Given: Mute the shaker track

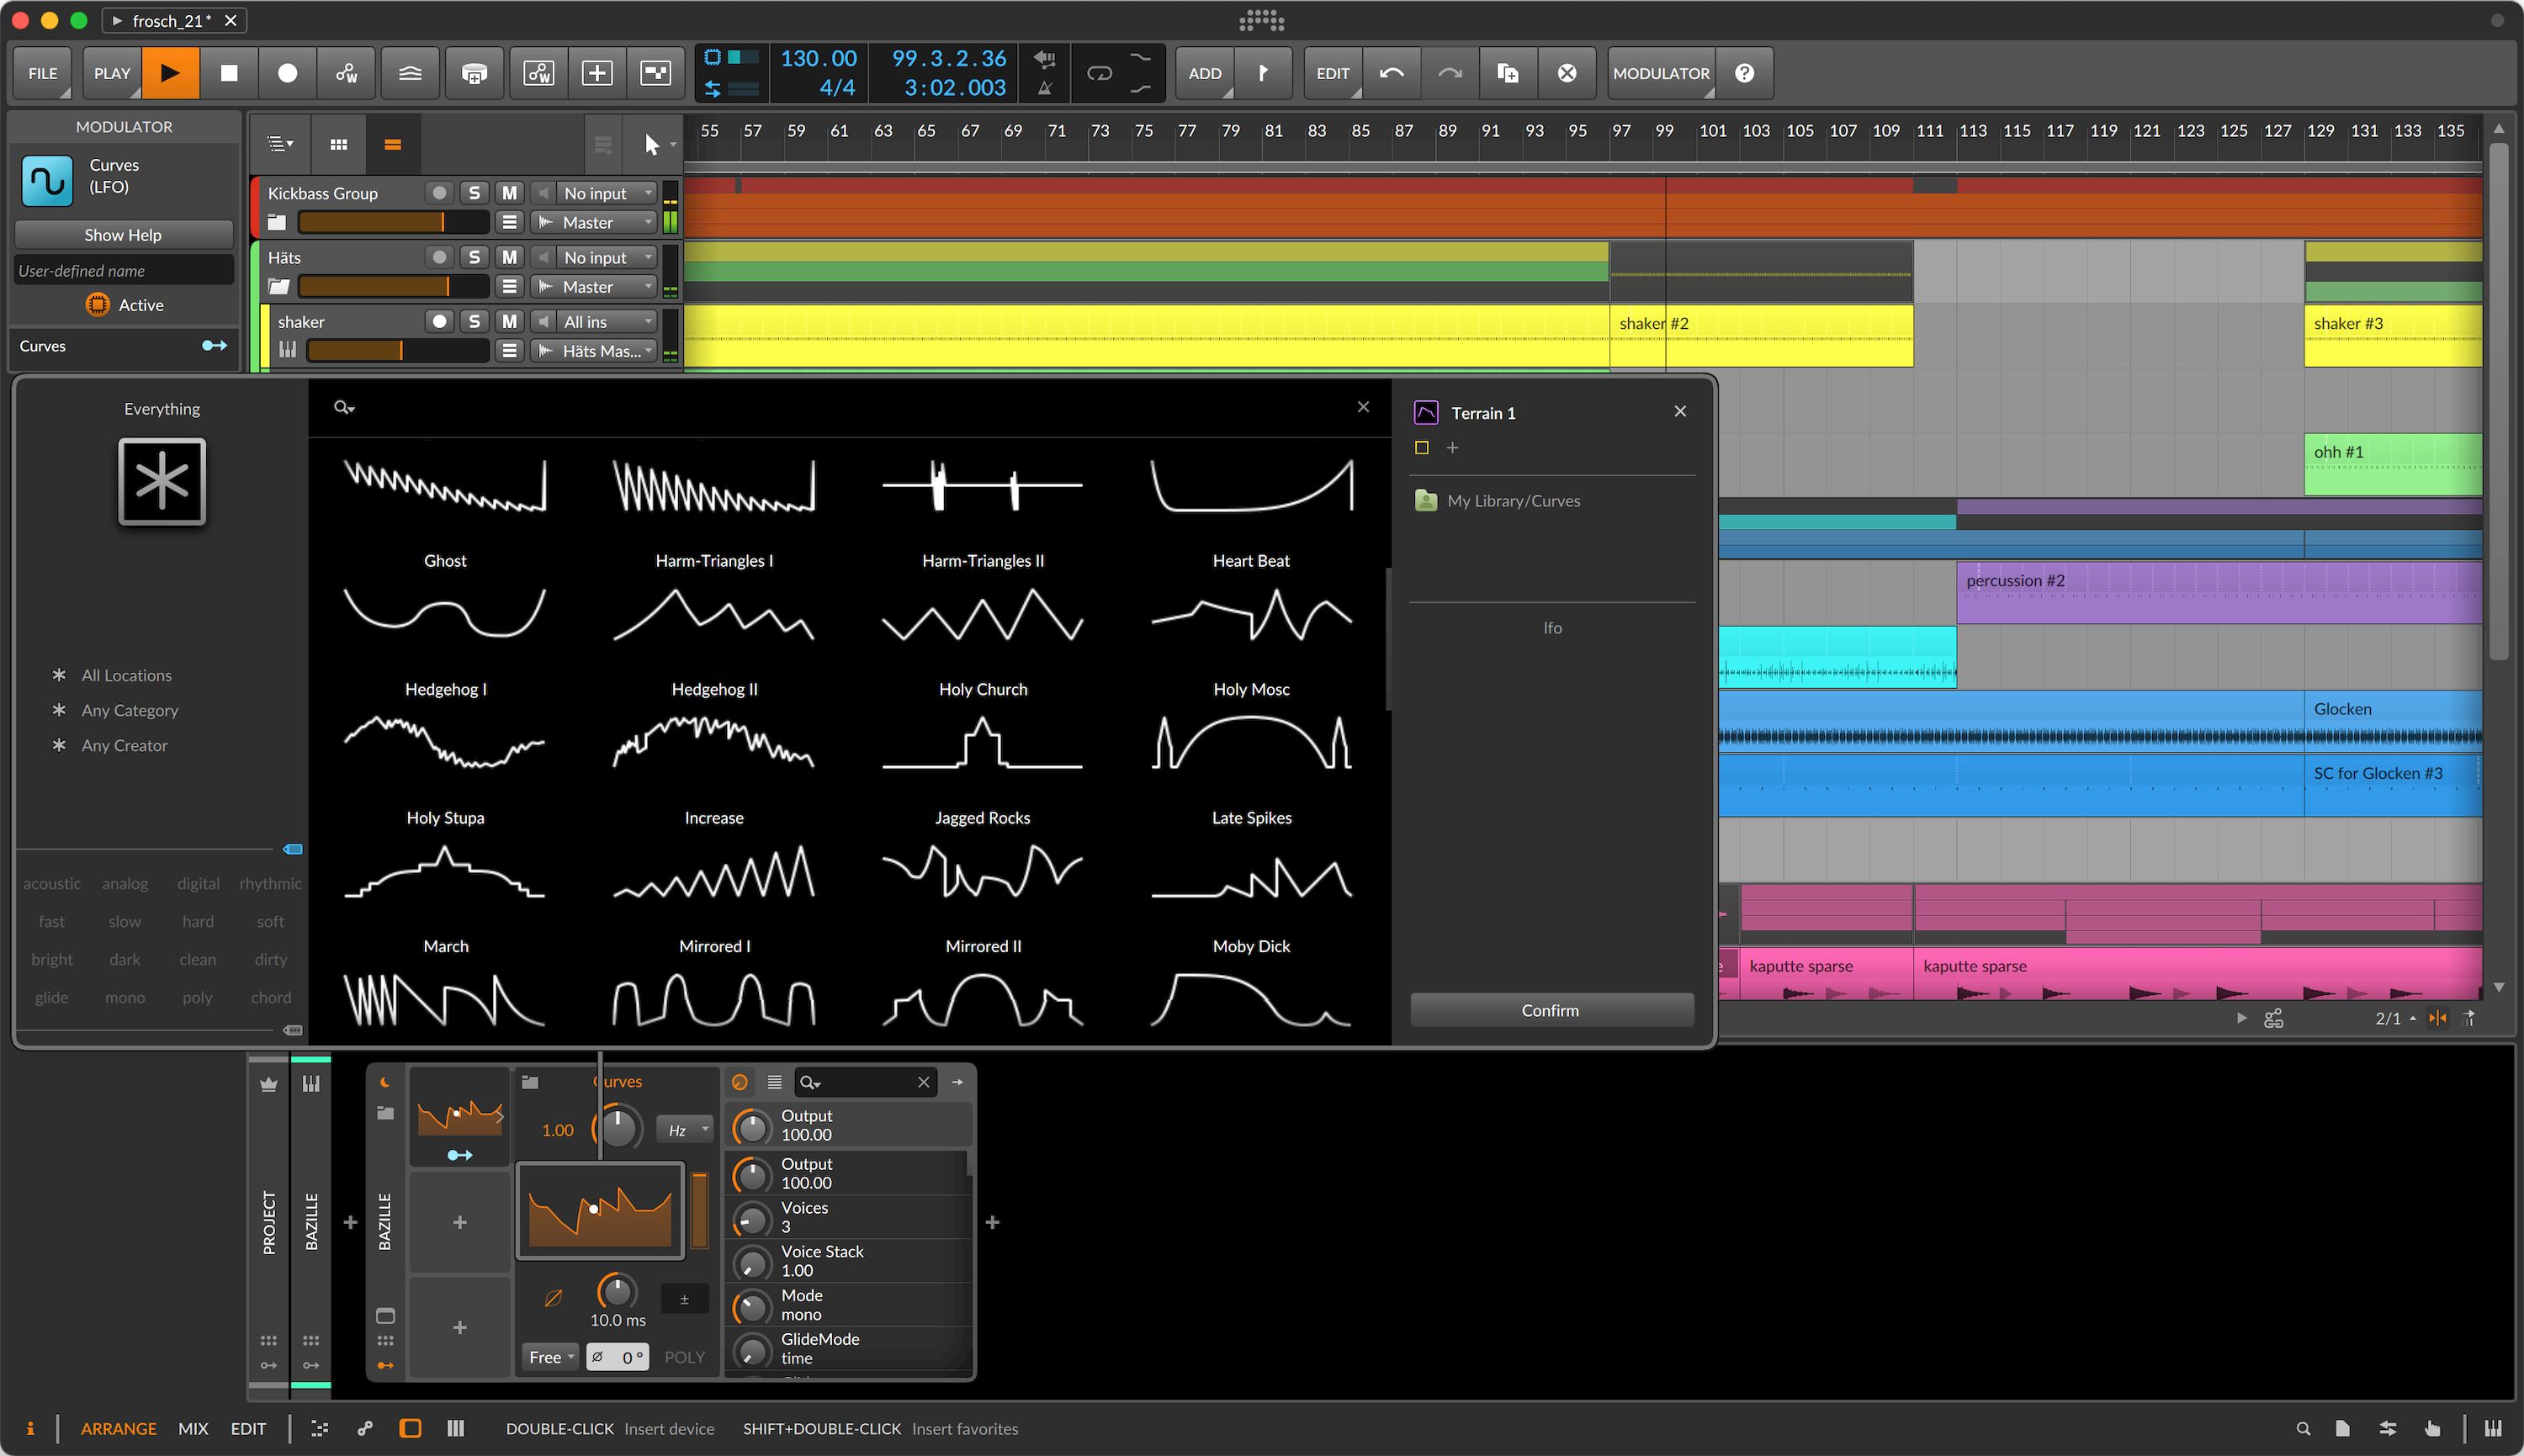Looking at the screenshot, I should [509, 321].
